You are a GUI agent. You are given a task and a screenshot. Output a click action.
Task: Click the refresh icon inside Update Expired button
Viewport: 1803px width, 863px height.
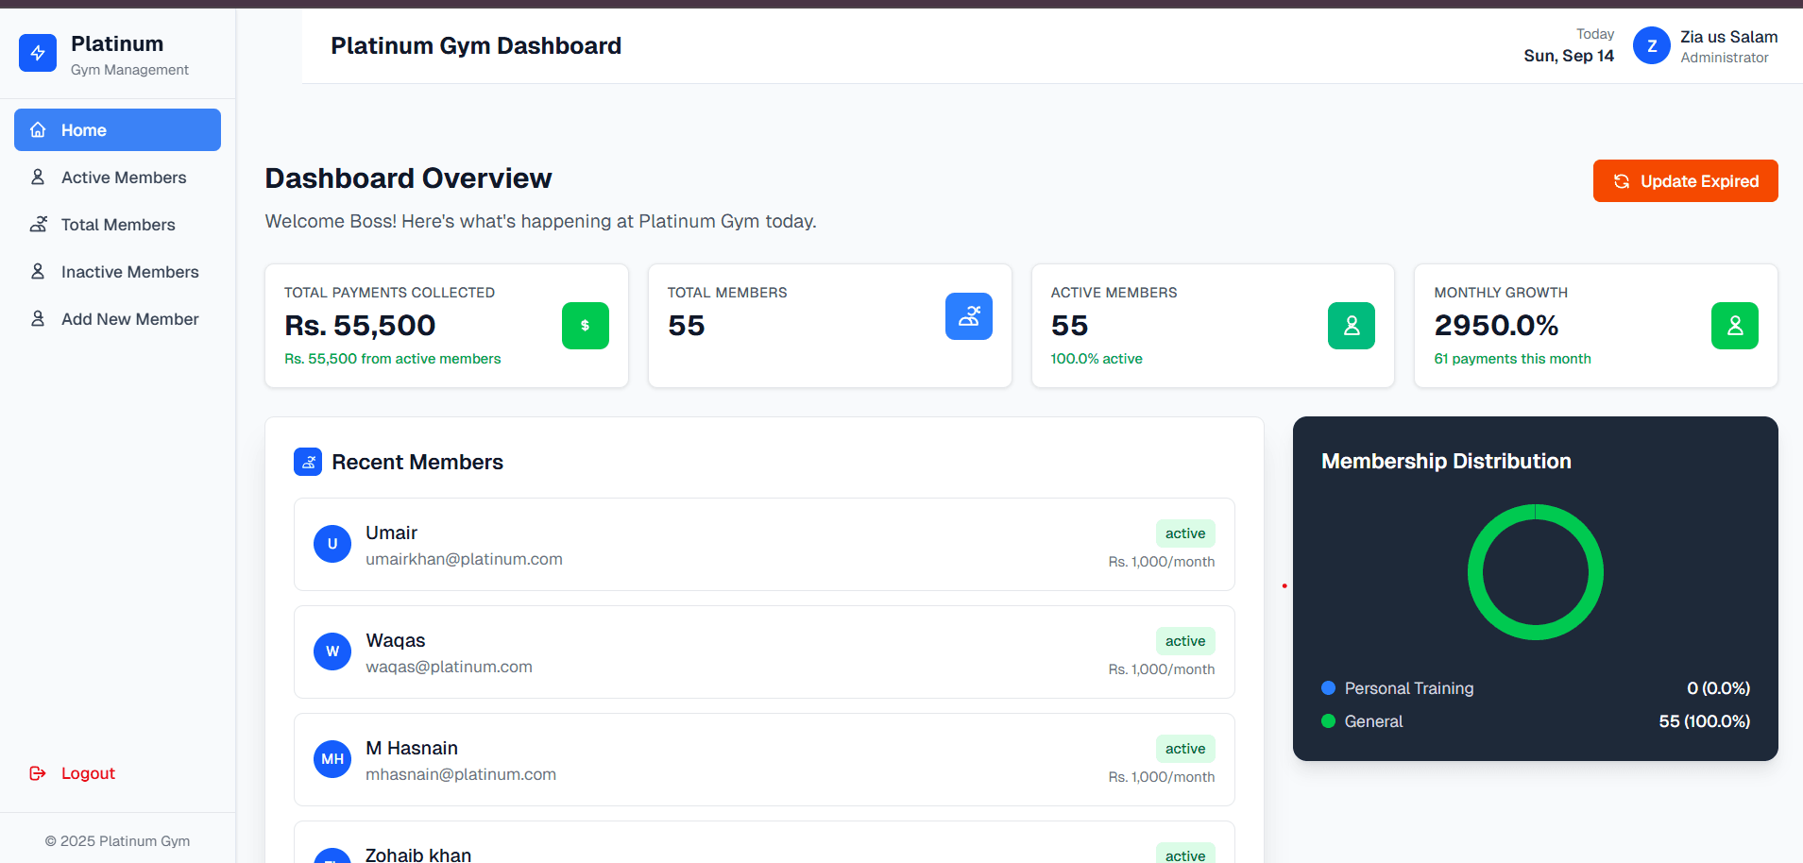[1623, 180]
